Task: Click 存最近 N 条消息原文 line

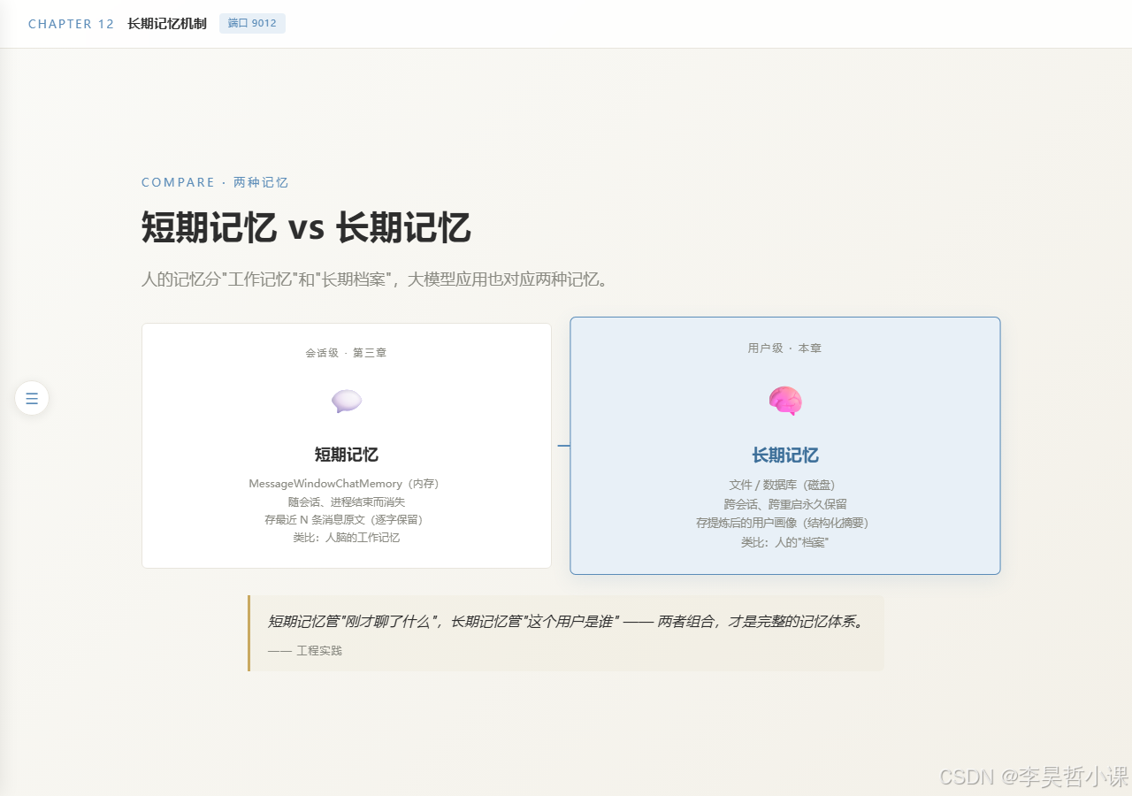Action: (x=347, y=520)
